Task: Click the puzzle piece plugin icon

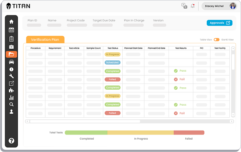Action: (x=11, y=90)
